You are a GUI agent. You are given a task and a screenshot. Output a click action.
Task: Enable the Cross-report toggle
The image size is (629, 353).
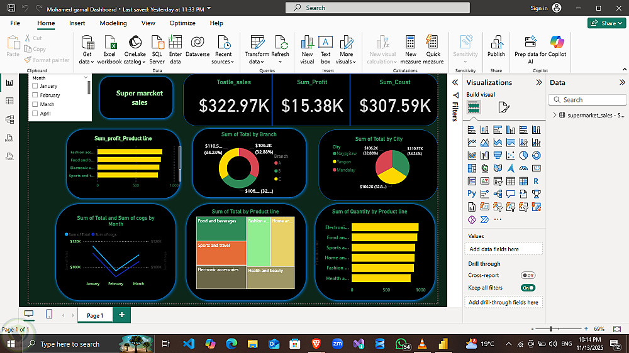point(528,275)
